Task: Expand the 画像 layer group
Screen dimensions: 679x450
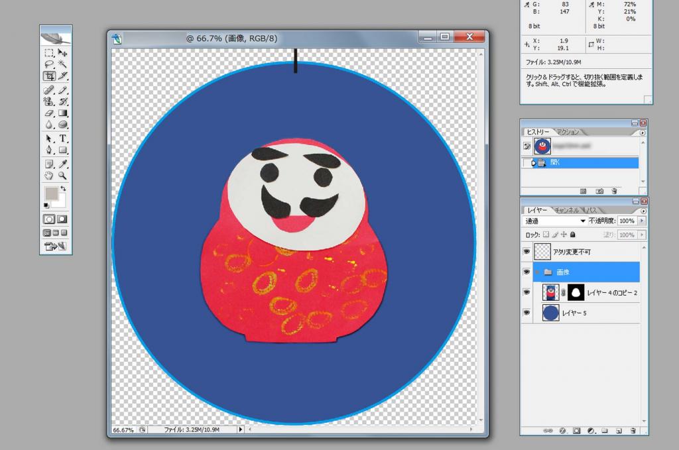Action: click(538, 272)
